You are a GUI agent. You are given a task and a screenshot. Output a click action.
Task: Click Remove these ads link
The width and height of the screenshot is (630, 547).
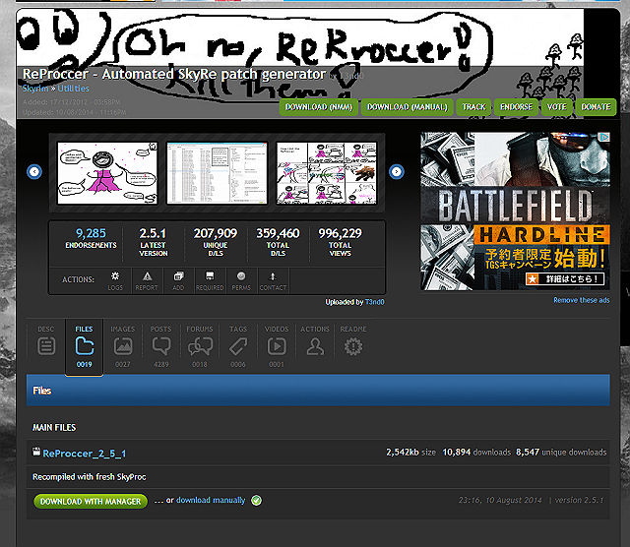(x=581, y=300)
